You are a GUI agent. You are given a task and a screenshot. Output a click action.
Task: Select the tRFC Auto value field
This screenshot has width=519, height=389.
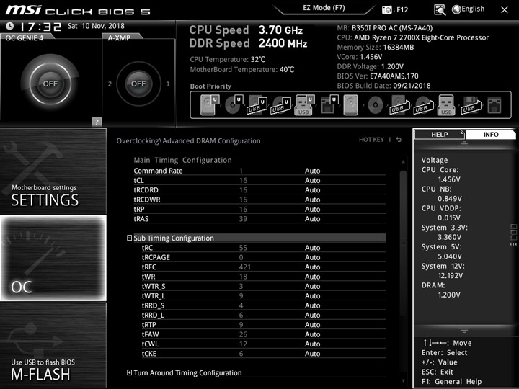312,267
